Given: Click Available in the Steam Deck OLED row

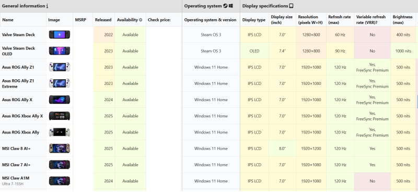Looking at the screenshot, I should [130, 51].
